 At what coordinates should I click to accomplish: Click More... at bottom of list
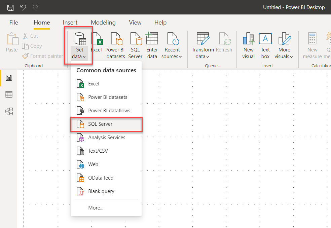coord(96,208)
